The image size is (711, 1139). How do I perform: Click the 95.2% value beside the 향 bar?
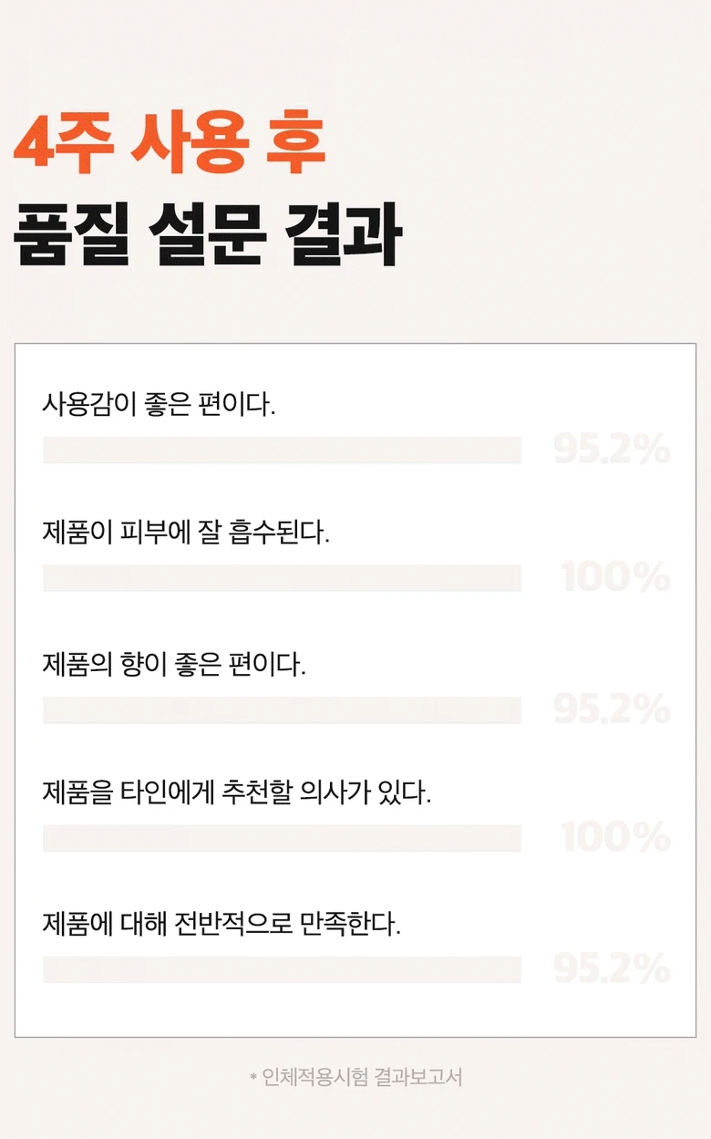point(612,709)
